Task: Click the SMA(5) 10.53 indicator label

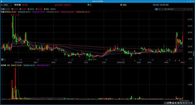Action: (10, 12)
